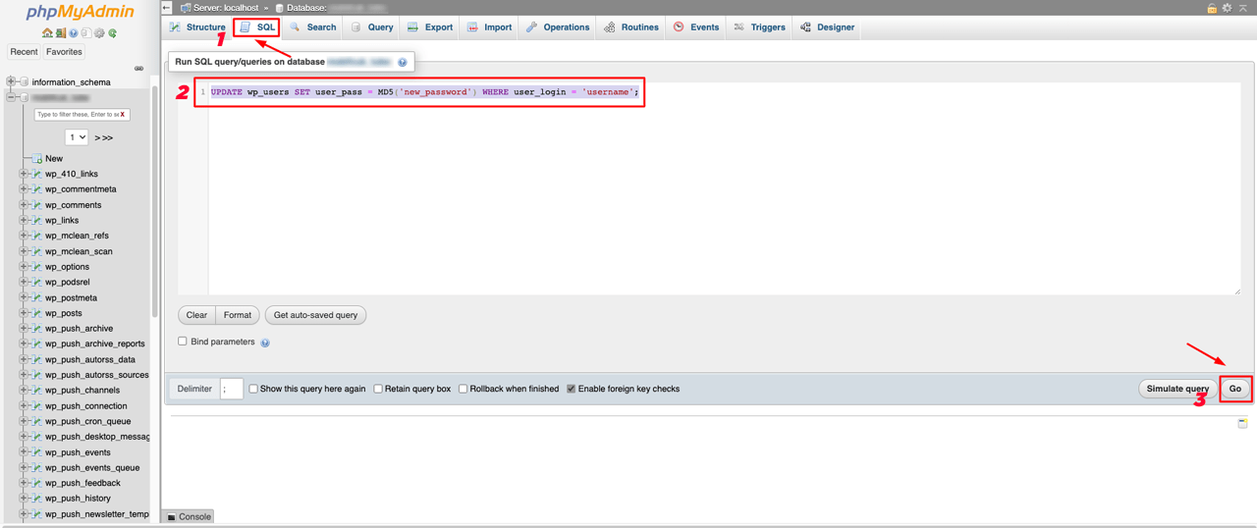Viewport: 1257px width, 528px height.
Task: Click the Favorites button in navigation
Action: click(x=64, y=52)
